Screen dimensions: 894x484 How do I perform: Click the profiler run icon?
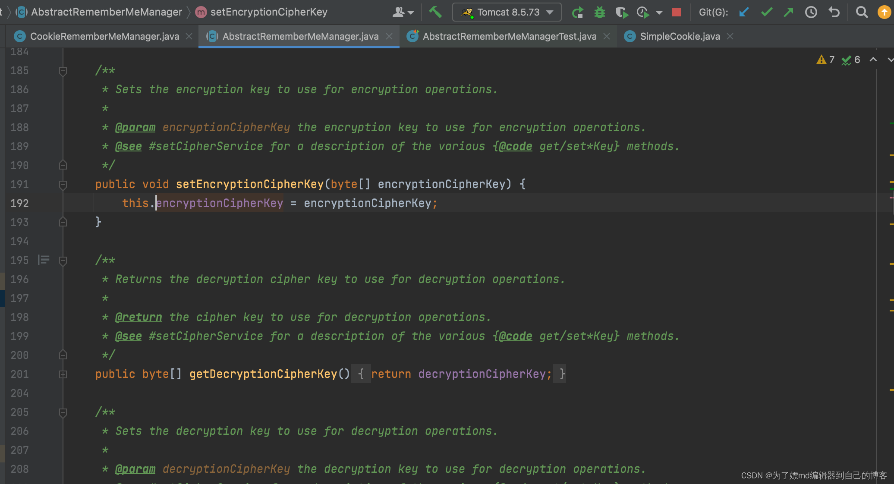pos(643,13)
